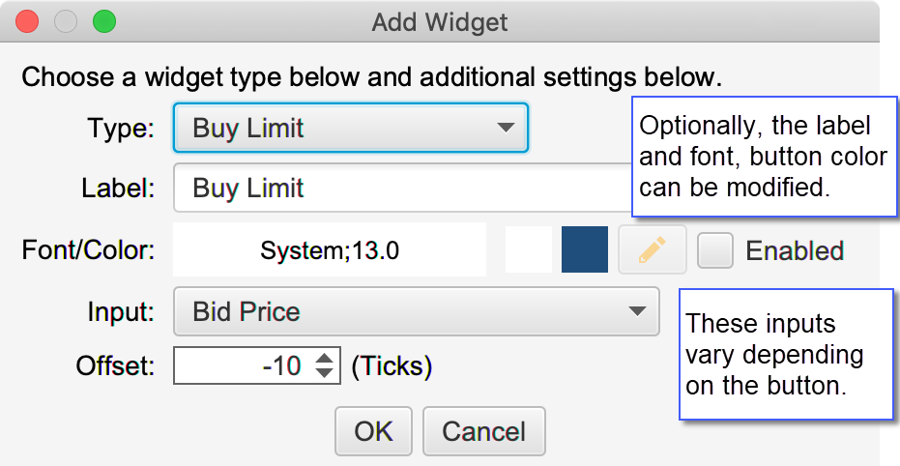Click the green zoom window button

[103, 21]
